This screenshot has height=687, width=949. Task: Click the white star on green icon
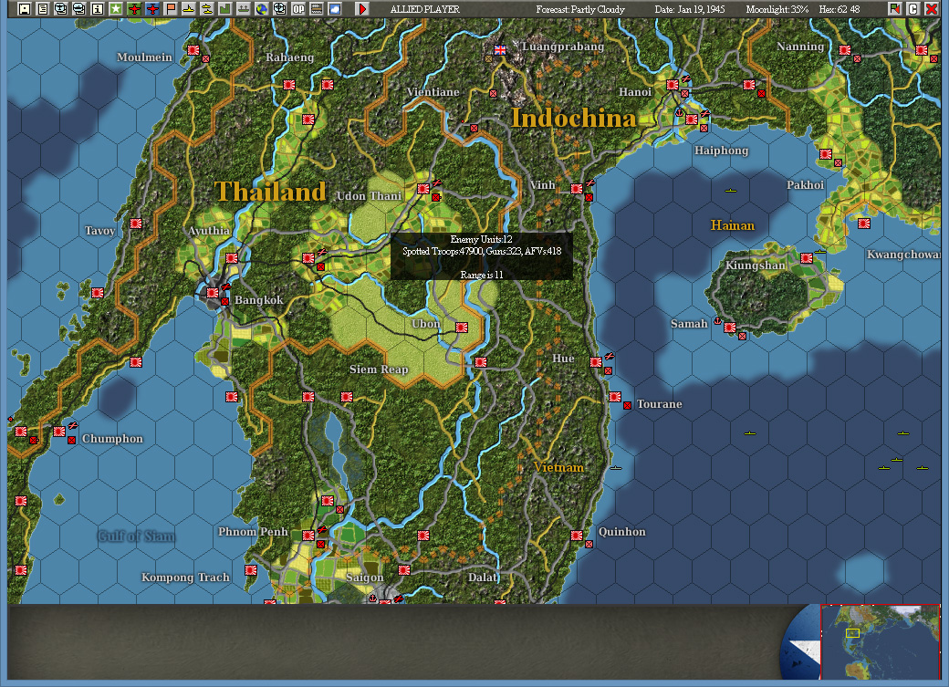click(116, 9)
